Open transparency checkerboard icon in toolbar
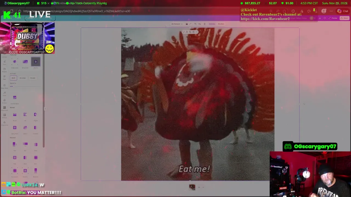The image size is (351, 197). [205, 24]
